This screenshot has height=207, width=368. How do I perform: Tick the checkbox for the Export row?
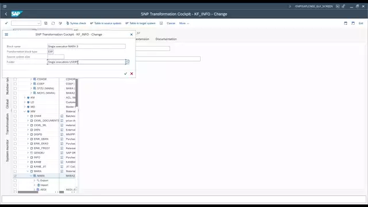(x=16, y=181)
